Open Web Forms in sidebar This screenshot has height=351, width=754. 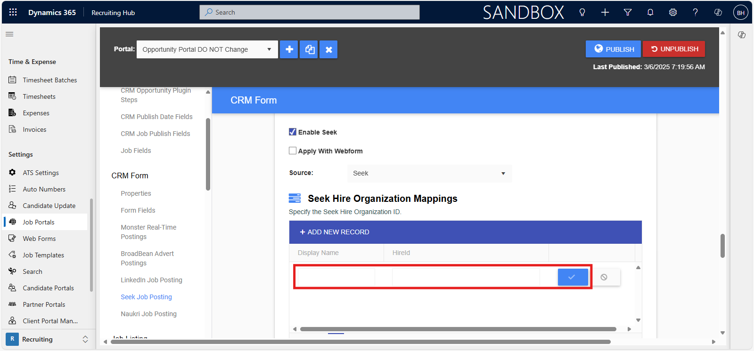40,239
